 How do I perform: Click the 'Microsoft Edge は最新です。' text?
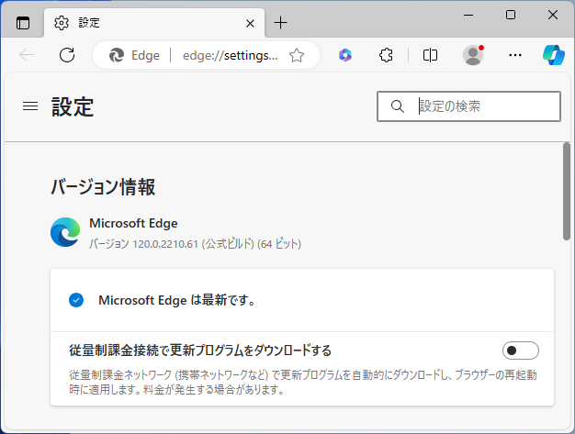pyautogui.click(x=176, y=300)
